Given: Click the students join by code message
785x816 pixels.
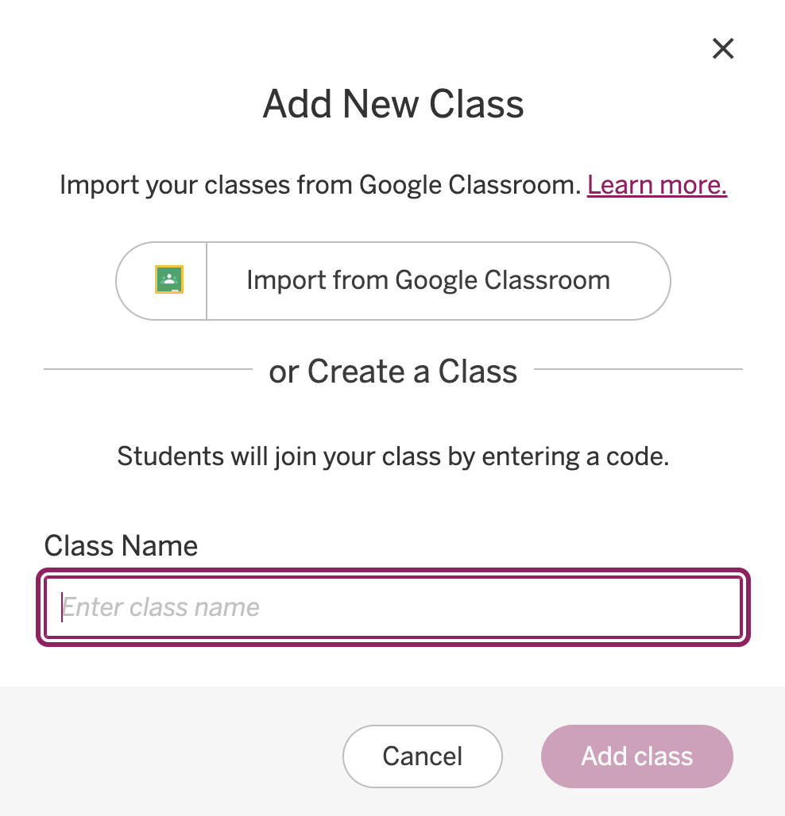Looking at the screenshot, I should click(x=392, y=456).
